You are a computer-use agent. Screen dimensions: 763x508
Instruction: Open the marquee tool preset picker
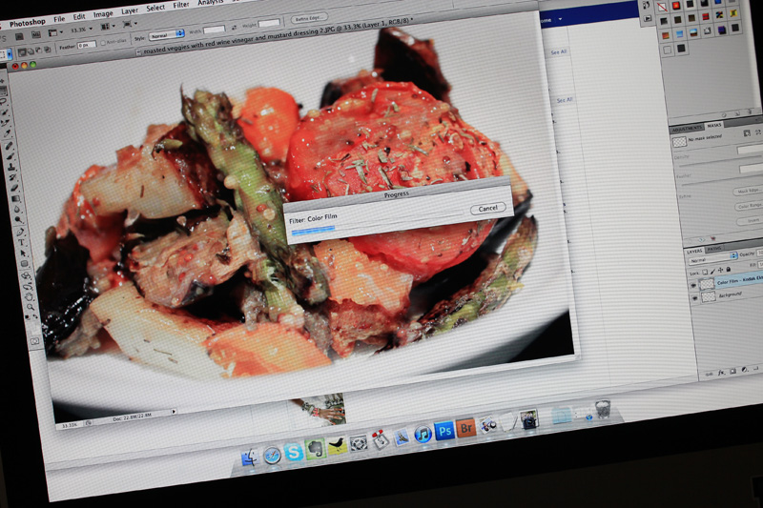coord(7,54)
